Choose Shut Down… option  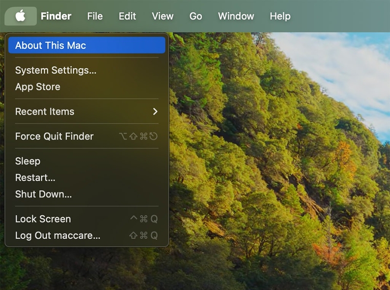[x=87, y=194]
